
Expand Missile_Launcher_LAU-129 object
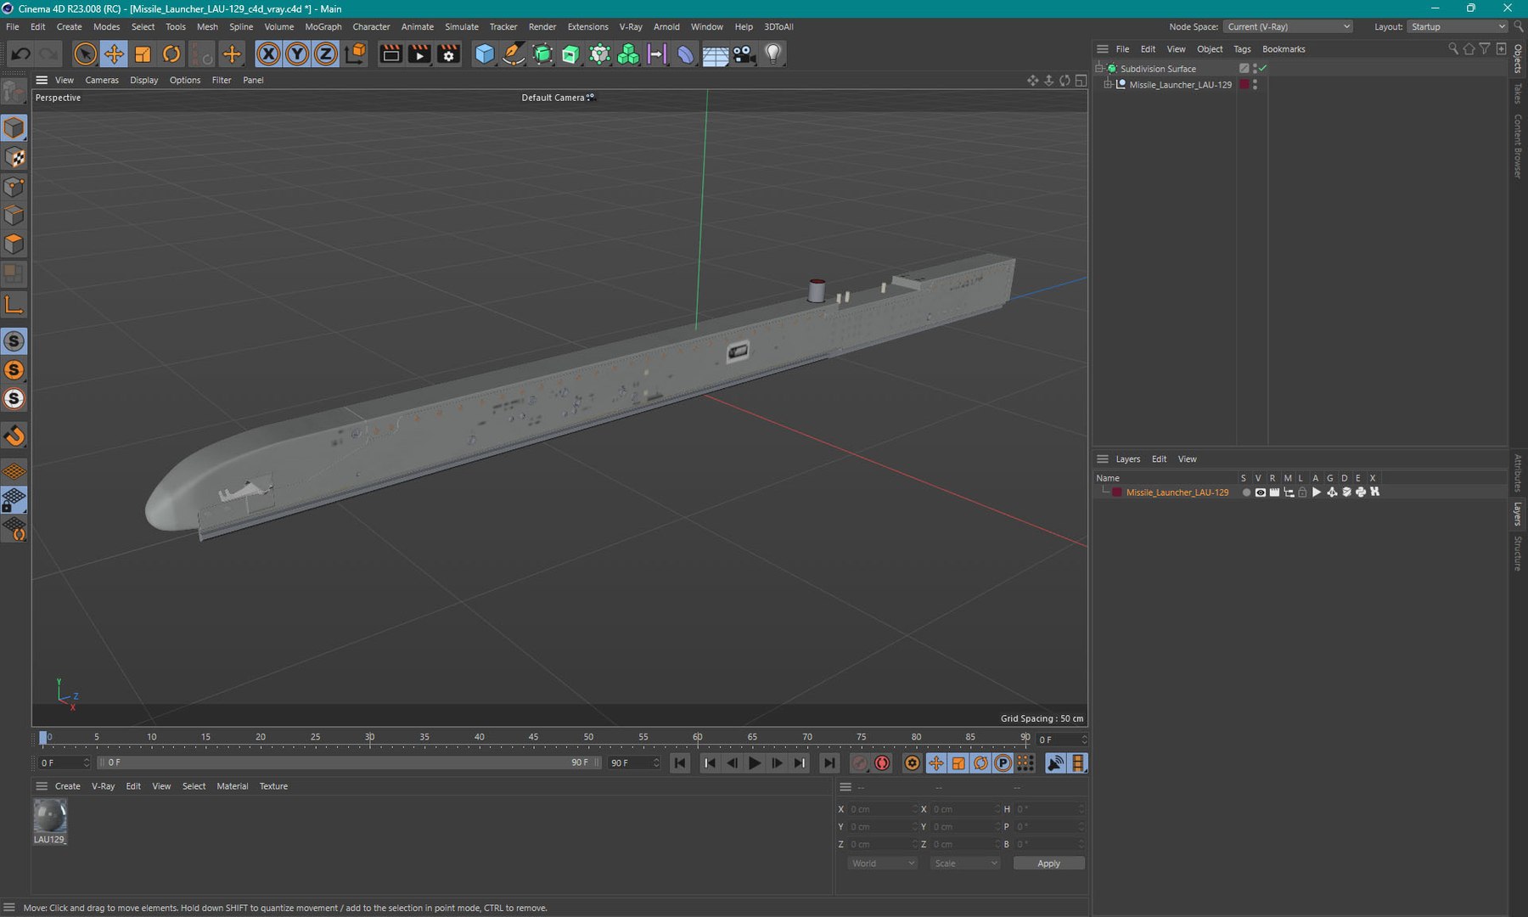tap(1108, 85)
